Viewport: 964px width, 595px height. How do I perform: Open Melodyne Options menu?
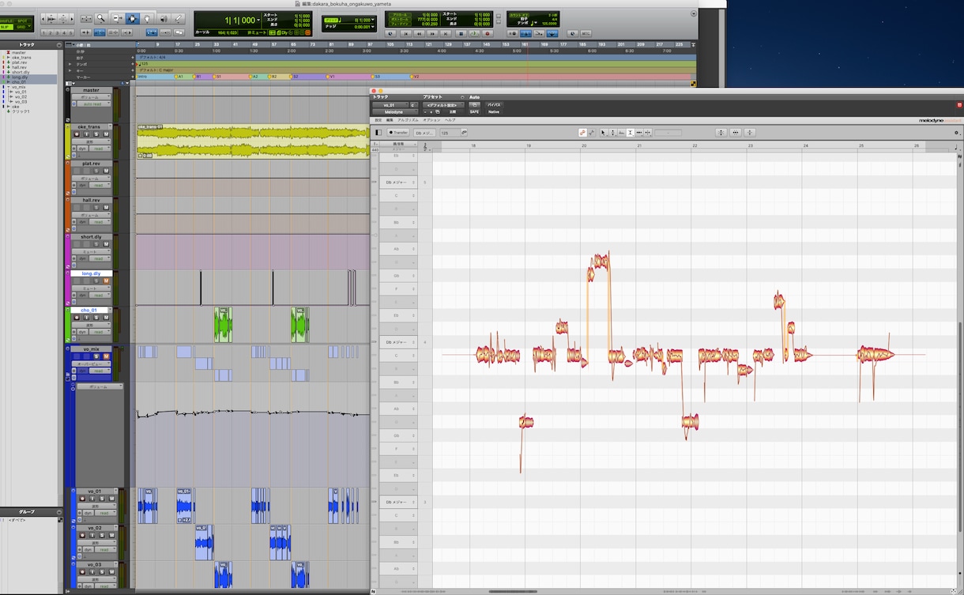[x=431, y=119]
